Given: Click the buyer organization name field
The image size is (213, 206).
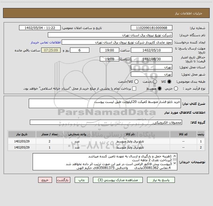Looking at the screenshot, I should (x=110, y=35).
